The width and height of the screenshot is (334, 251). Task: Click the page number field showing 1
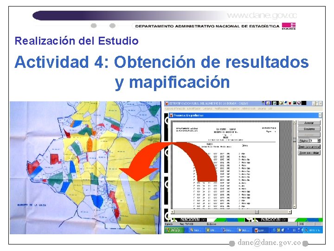point(314,141)
